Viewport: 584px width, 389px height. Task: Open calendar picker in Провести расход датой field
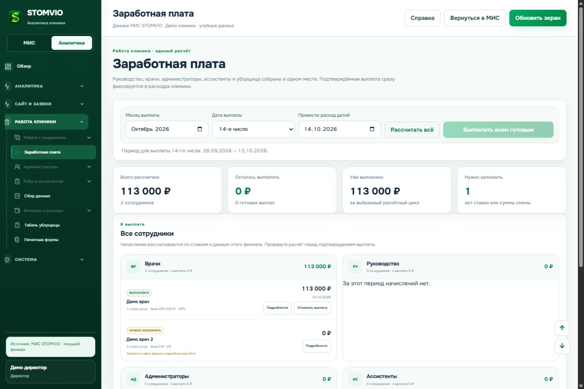372,129
